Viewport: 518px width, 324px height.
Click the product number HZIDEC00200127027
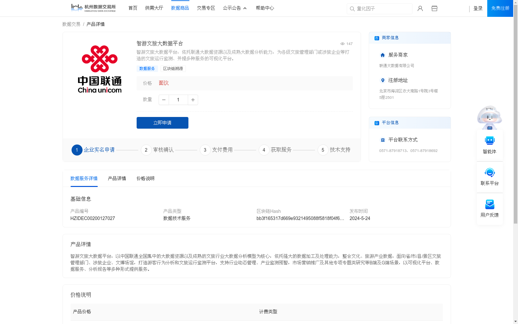[x=93, y=218]
